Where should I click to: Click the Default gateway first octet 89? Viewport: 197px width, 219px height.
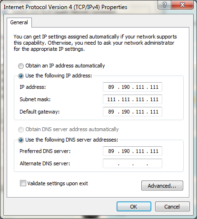click(x=111, y=112)
